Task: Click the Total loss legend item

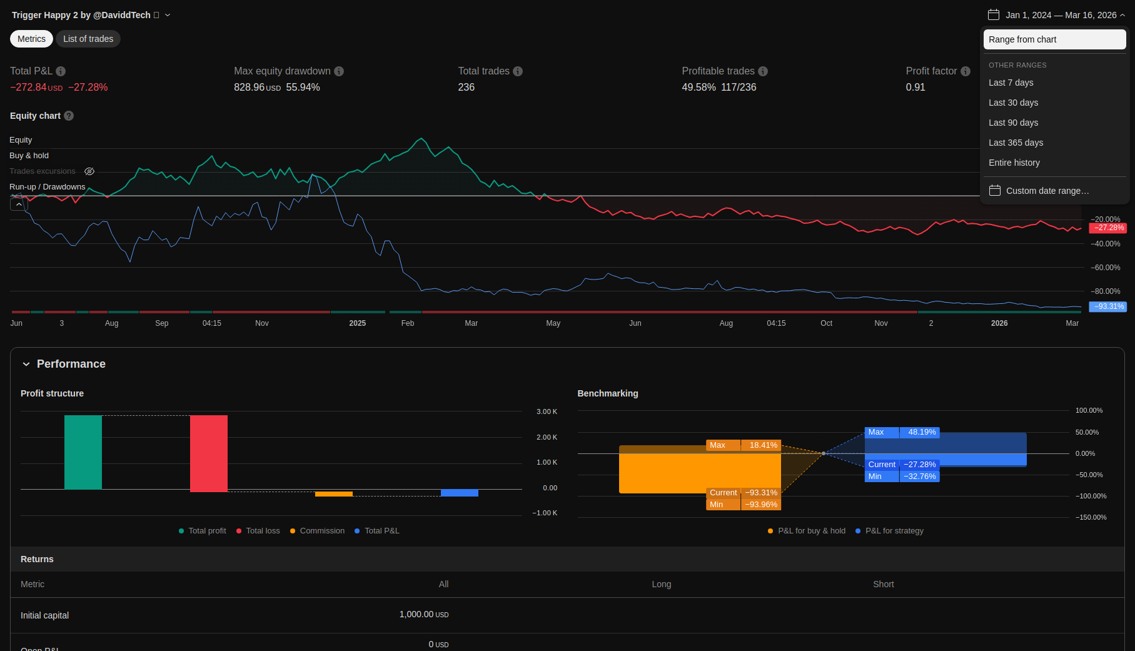Action: click(x=258, y=531)
